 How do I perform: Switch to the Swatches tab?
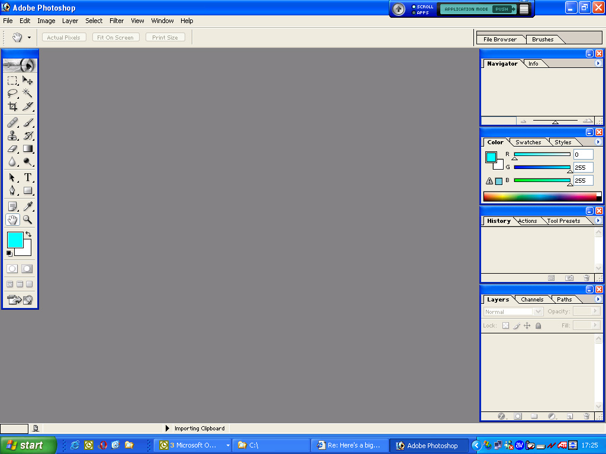pyautogui.click(x=528, y=142)
